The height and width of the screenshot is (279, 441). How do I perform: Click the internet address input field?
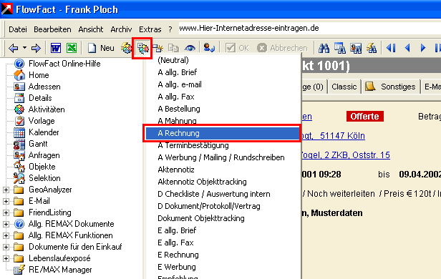(x=309, y=29)
